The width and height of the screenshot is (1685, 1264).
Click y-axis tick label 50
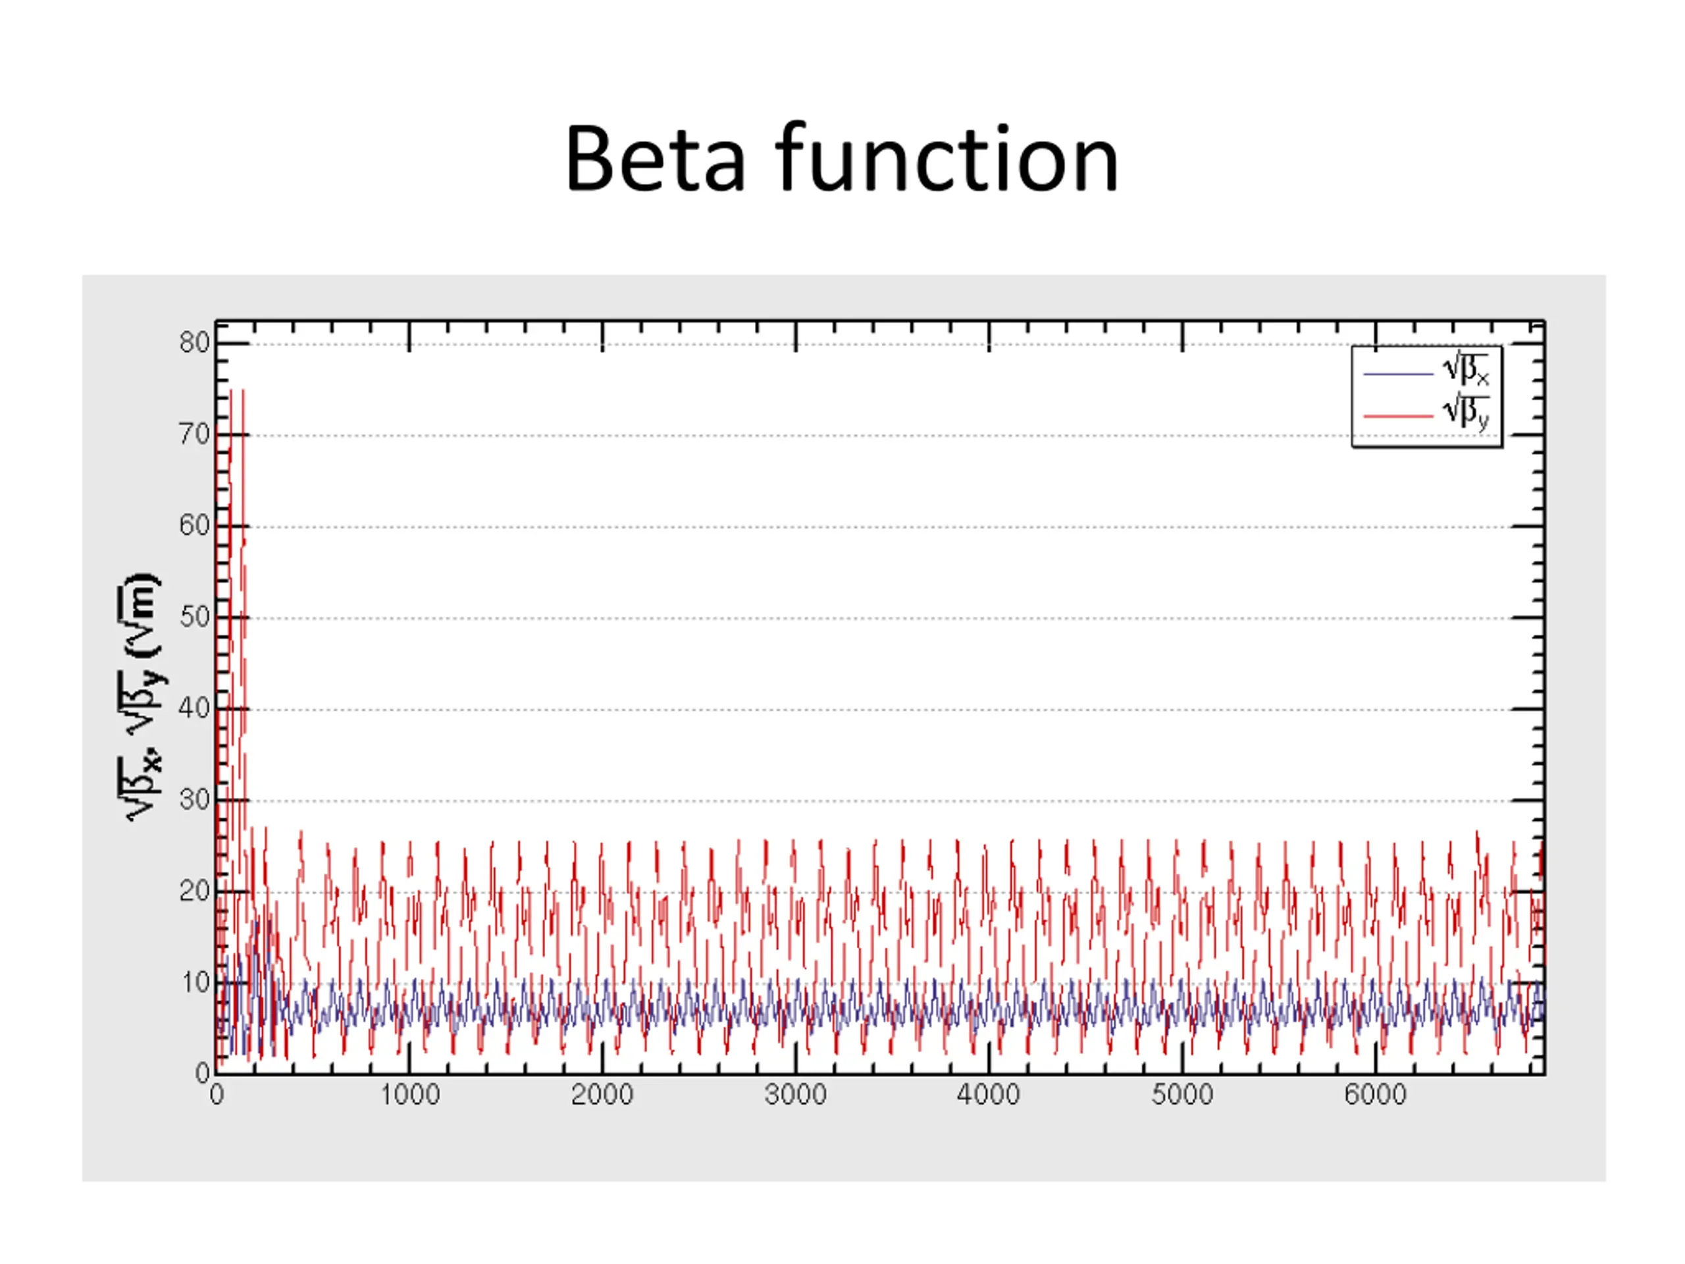point(194,617)
